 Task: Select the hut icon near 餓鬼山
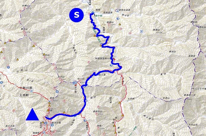141,31
